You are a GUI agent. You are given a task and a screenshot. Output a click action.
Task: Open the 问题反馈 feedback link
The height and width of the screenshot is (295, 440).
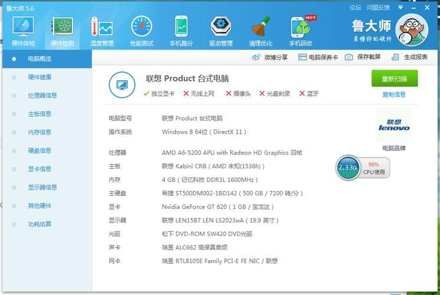pyautogui.click(x=378, y=8)
